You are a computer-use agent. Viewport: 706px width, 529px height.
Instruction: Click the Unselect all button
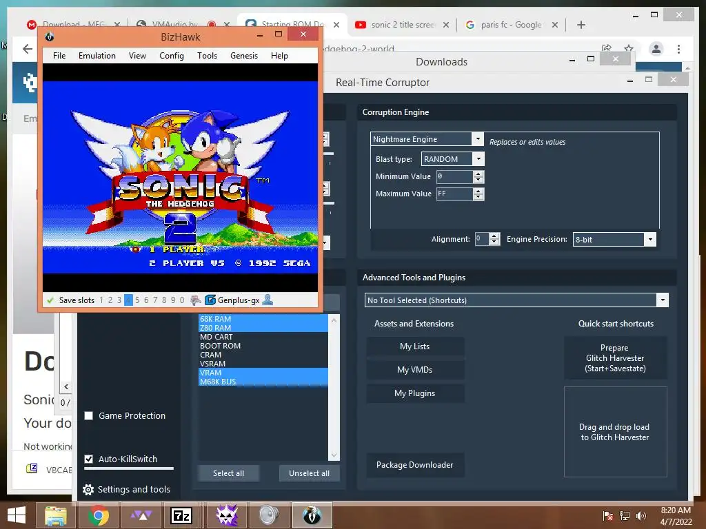click(x=309, y=473)
